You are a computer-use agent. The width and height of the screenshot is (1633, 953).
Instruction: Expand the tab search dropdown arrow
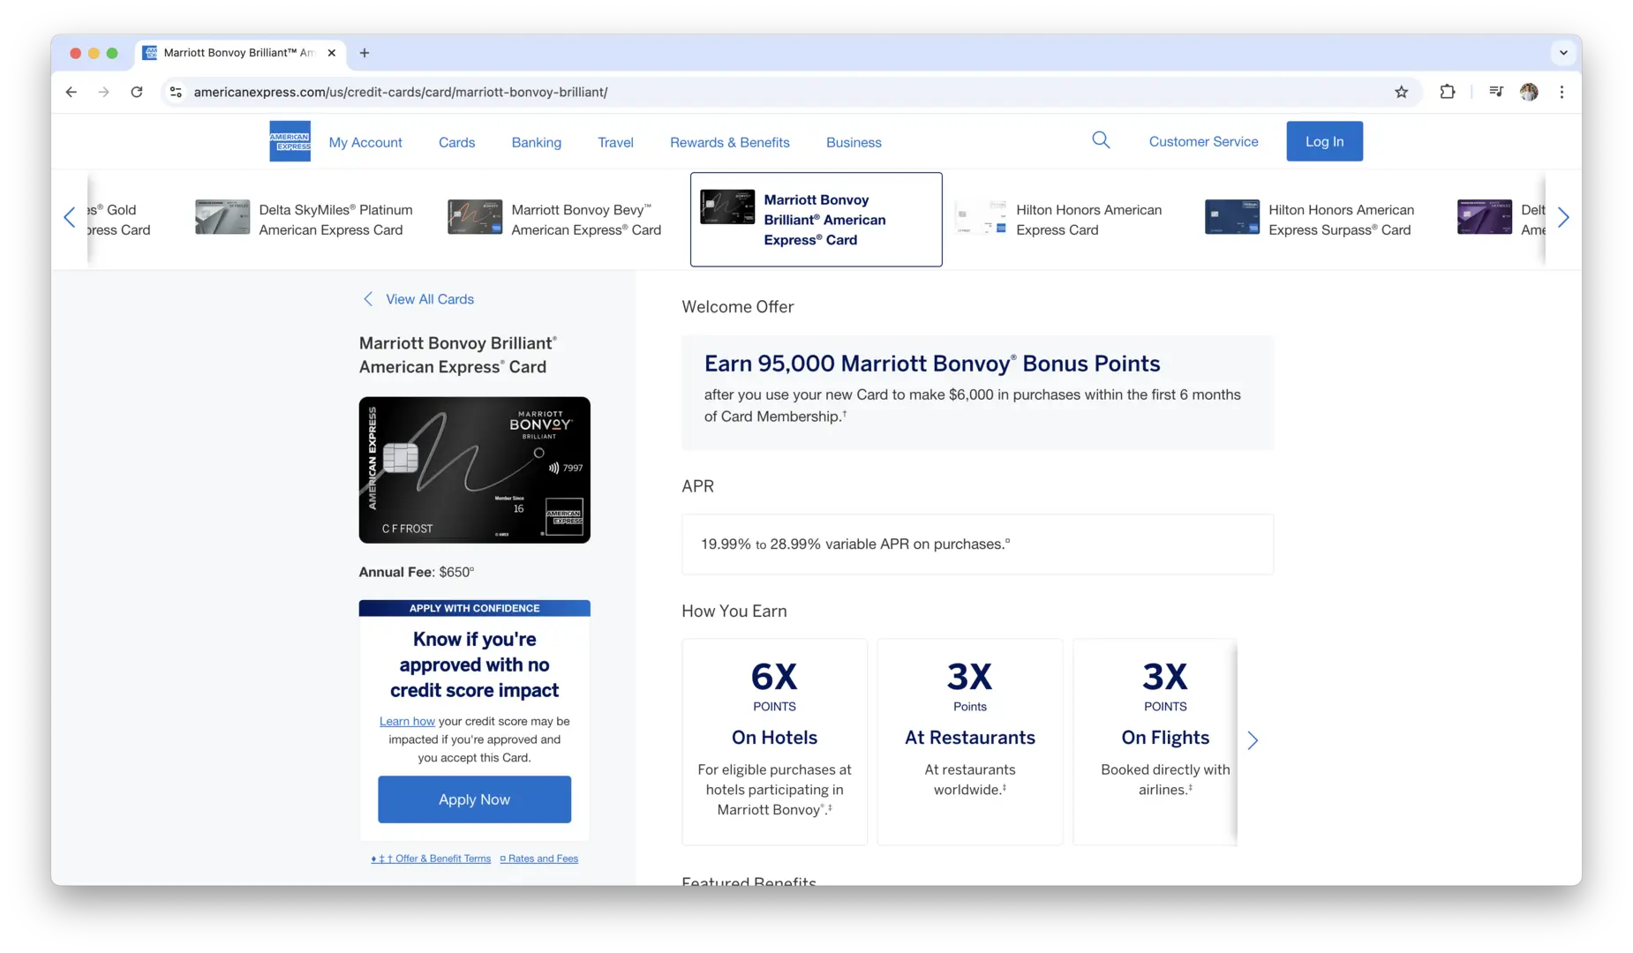point(1562,53)
